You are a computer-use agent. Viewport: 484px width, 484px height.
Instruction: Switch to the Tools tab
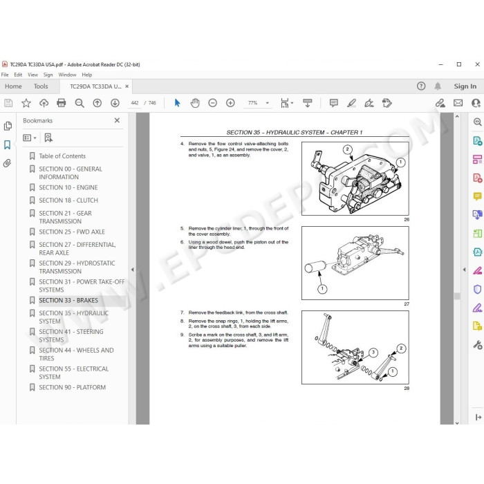point(41,86)
